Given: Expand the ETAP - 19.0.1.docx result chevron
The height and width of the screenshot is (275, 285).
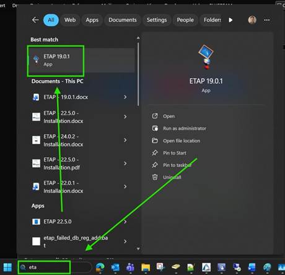Looking at the screenshot, I should tap(125, 97).
